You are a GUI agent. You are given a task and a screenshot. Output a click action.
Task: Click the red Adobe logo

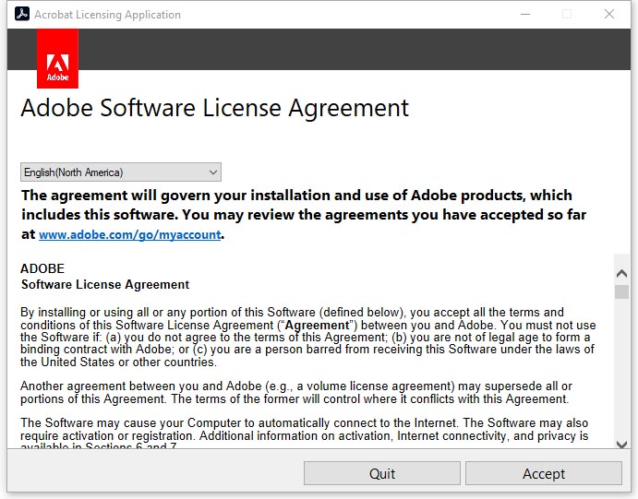(x=58, y=58)
